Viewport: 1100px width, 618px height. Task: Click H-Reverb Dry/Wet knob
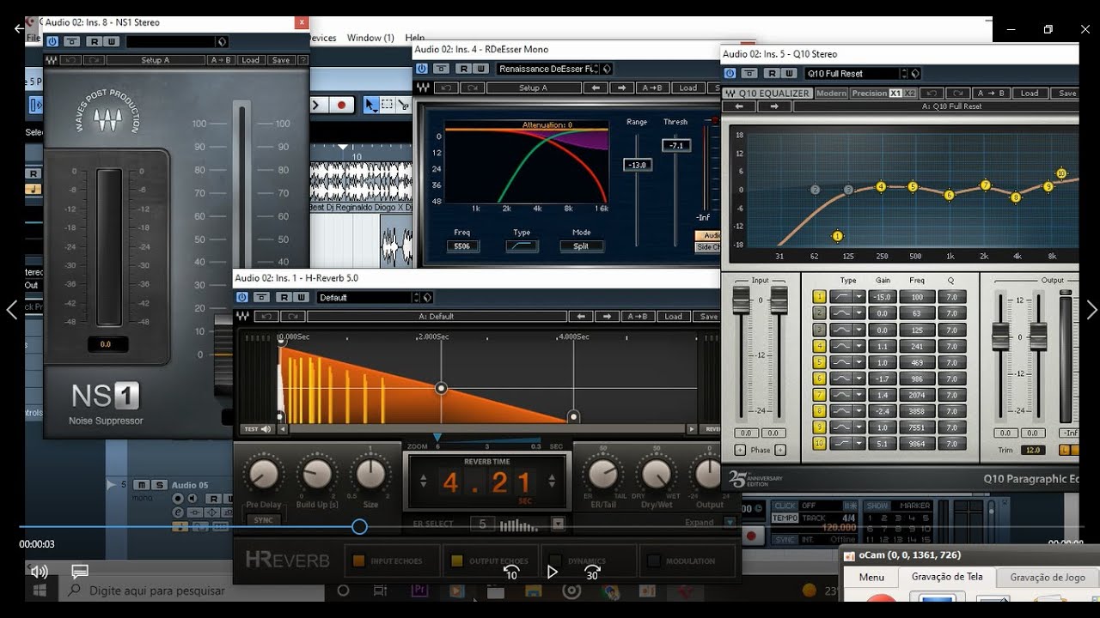coord(657,474)
